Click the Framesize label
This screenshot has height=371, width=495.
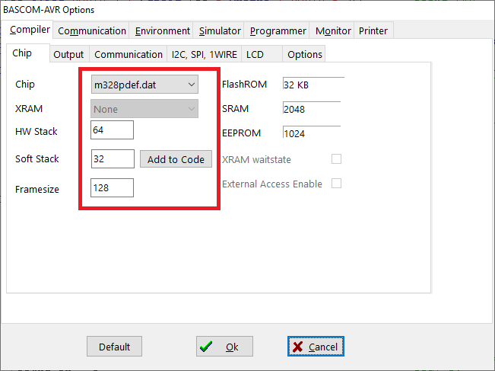37,189
